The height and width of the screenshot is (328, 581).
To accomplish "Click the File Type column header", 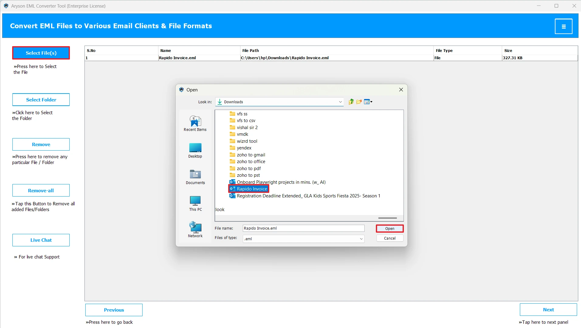I will [x=468, y=51].
